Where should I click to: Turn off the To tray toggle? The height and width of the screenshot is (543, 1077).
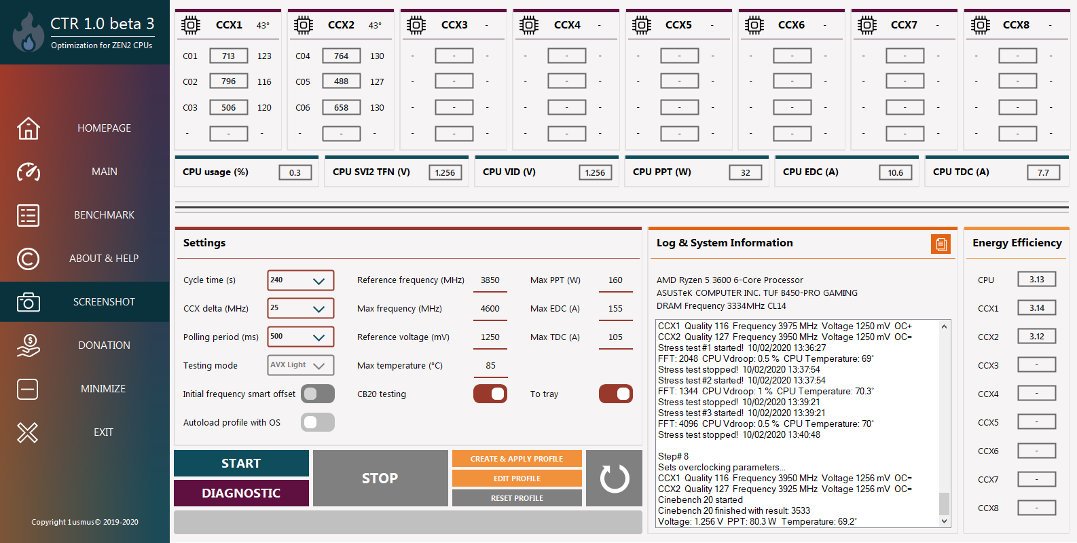coord(616,394)
